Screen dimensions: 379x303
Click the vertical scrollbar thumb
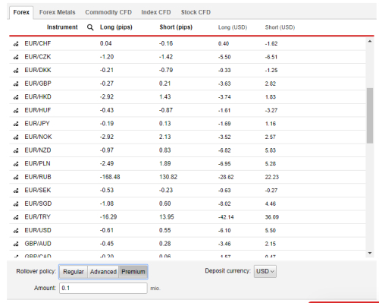point(370,115)
